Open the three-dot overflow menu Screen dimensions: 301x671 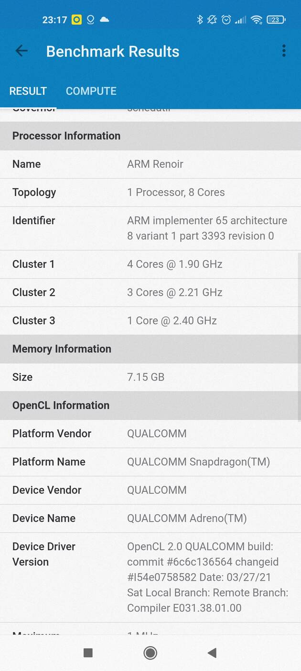284,51
